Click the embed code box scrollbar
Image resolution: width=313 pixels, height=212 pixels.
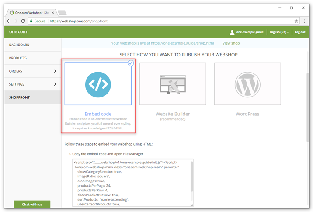point(192,177)
